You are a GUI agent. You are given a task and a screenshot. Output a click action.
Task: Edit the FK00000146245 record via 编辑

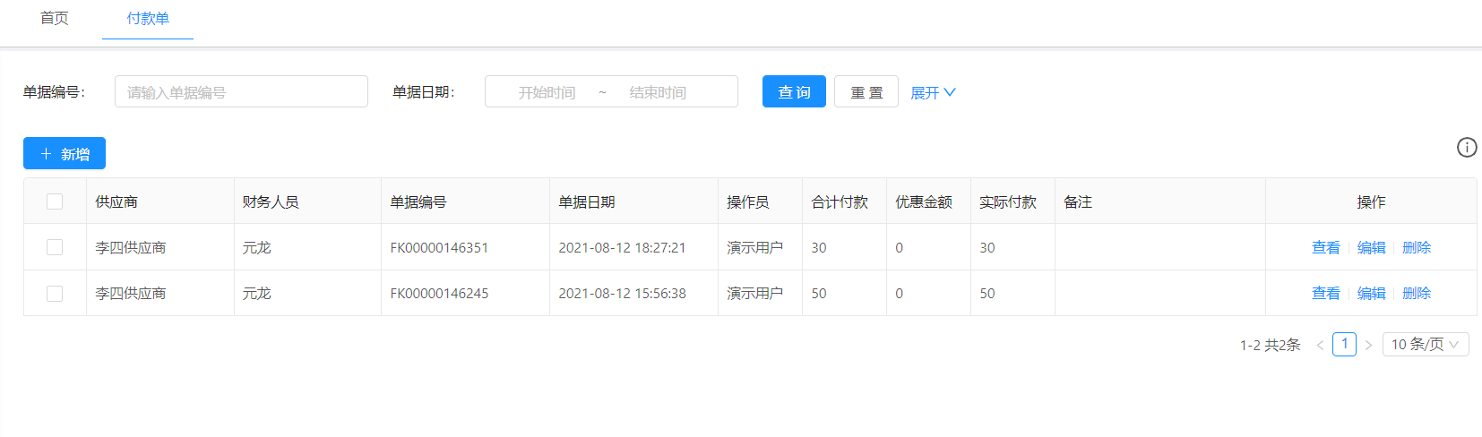1371,294
